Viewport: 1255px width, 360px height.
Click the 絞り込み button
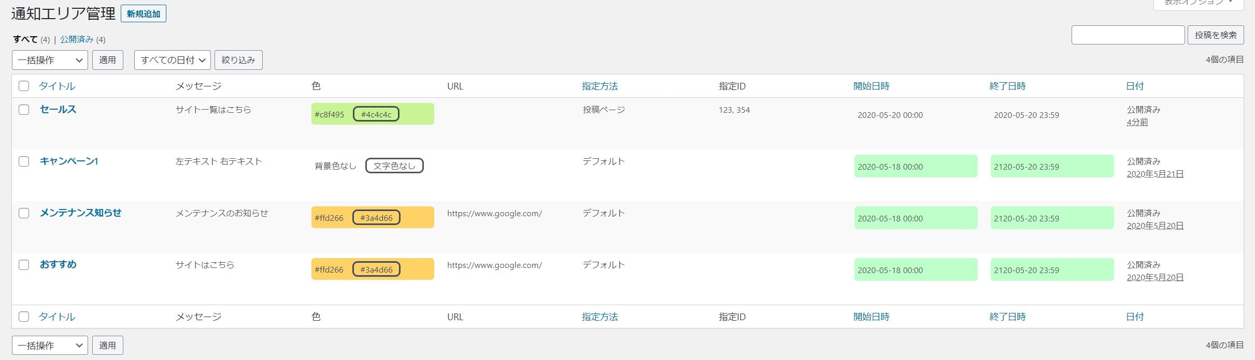[238, 60]
